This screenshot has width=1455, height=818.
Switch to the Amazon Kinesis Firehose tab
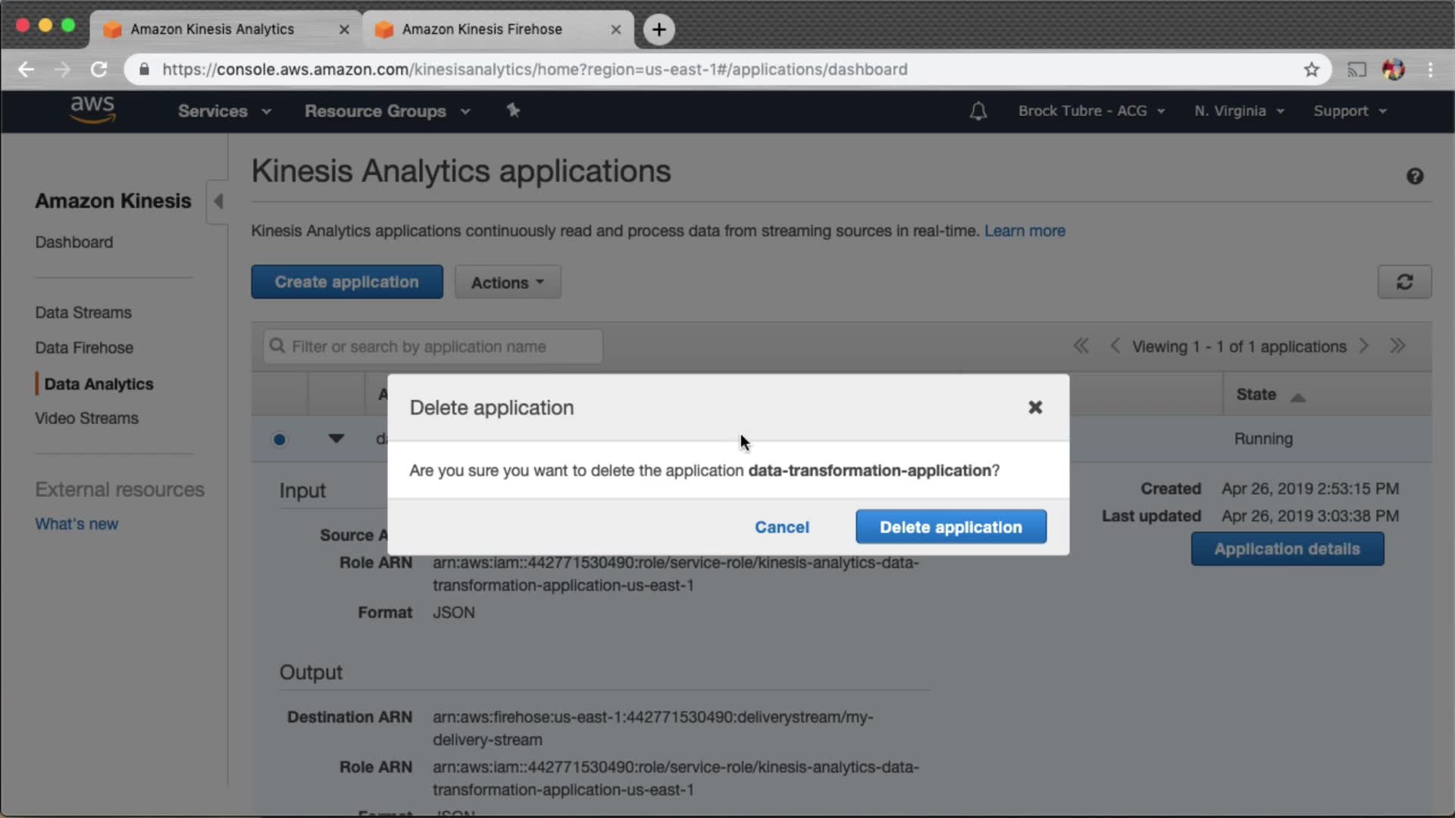coord(482,30)
